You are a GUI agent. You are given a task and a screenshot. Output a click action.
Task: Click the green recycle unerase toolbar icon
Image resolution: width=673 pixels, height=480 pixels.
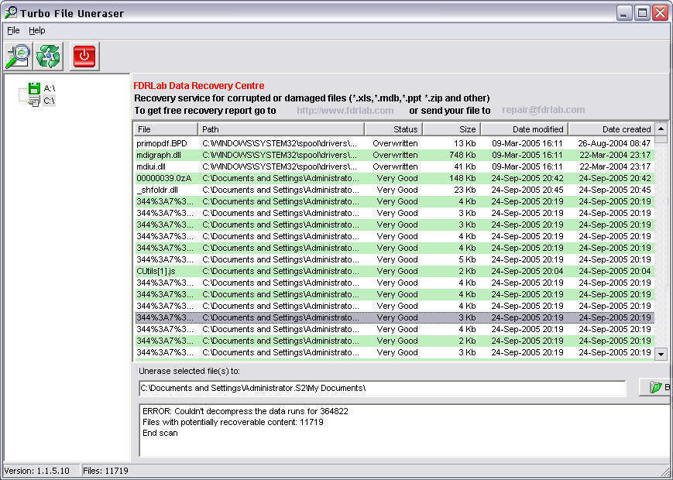point(49,57)
